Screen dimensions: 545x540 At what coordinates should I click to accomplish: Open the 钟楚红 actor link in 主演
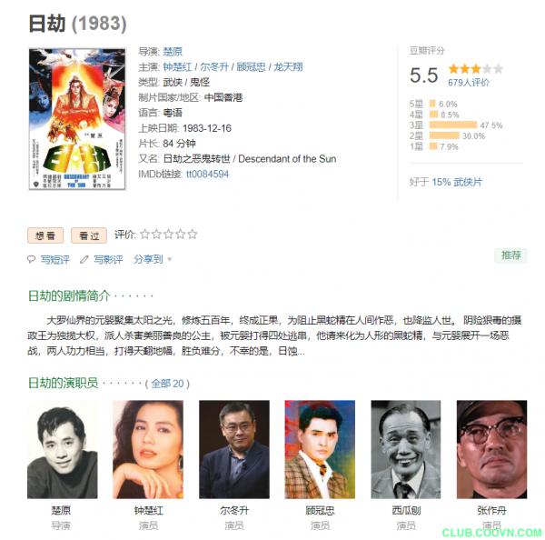[x=177, y=66]
